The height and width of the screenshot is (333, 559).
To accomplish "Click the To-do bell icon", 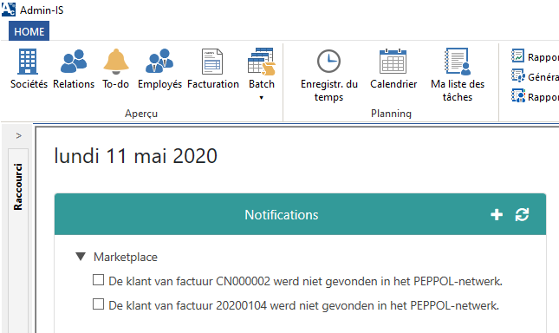I will coord(115,62).
